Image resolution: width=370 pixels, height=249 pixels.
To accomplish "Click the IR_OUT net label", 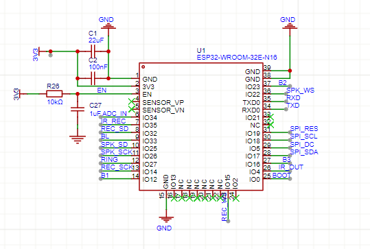I will pyautogui.click(x=291, y=167).
